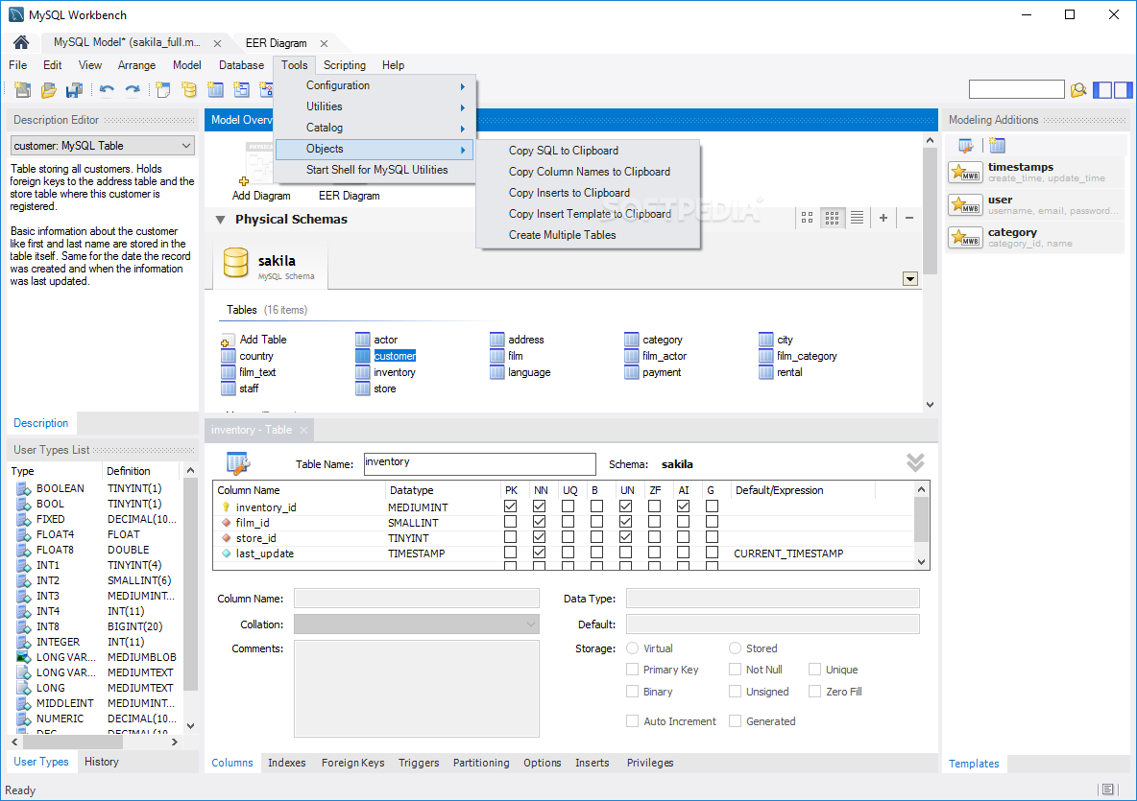This screenshot has height=801, width=1137.
Task: Switch to large icons view
Action: pos(807,218)
